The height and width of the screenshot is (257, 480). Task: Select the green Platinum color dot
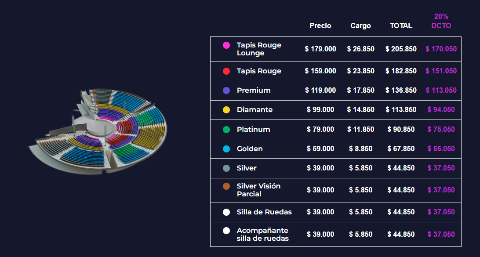[226, 130]
